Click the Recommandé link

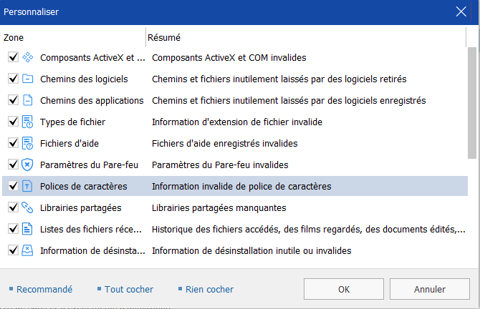(44, 289)
